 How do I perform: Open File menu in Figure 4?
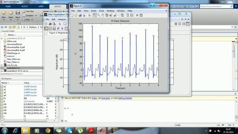point(73,11)
